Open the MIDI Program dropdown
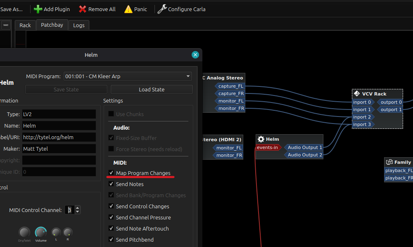Screen dimensions: 413x247 128,77
